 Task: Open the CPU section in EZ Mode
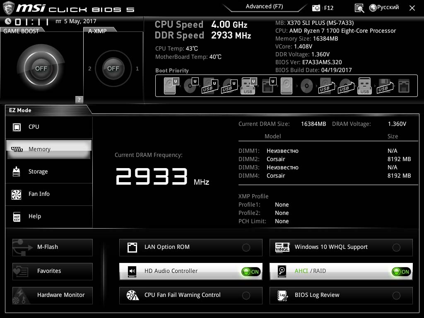tap(49, 127)
